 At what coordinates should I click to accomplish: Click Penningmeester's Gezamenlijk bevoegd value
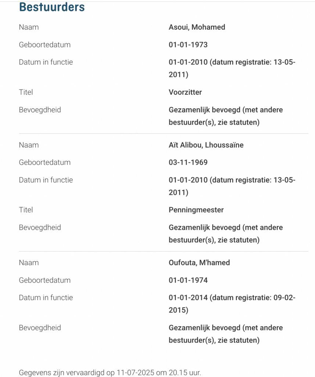226,233
